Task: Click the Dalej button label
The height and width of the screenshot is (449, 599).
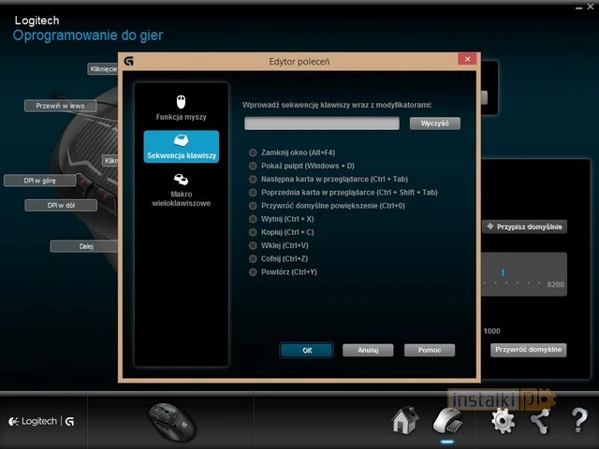Action: (x=84, y=246)
